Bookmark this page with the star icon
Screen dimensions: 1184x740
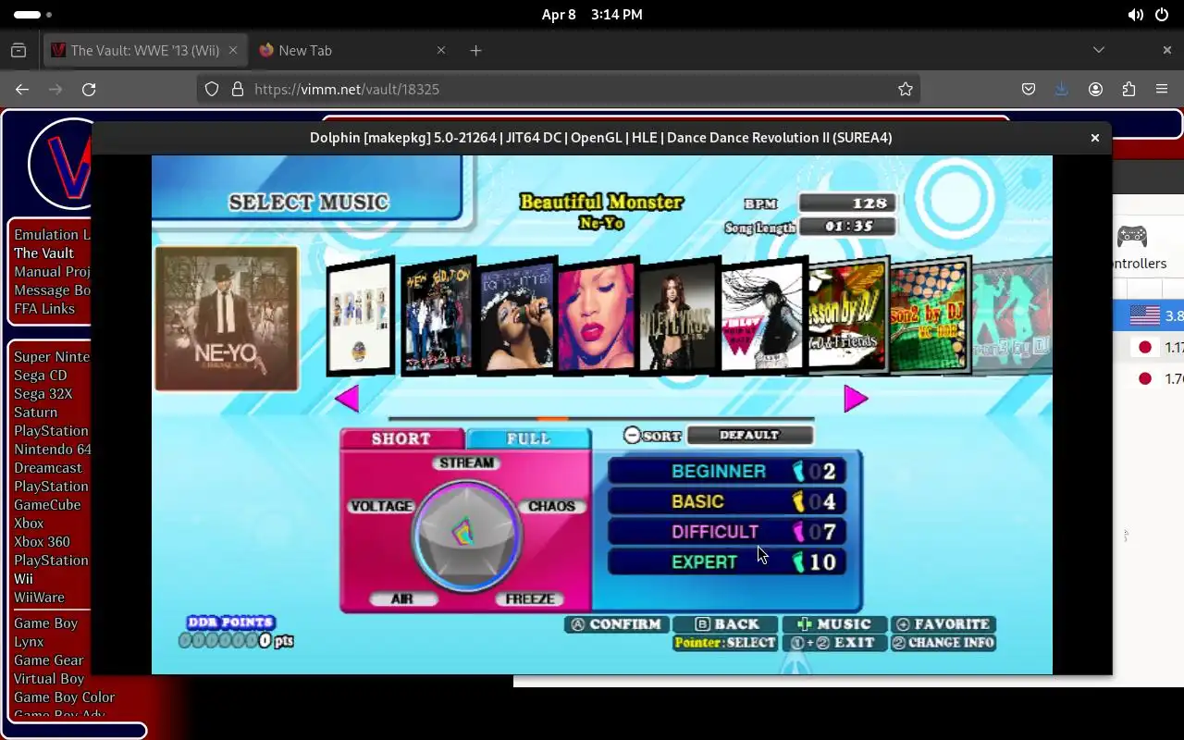[x=906, y=89]
